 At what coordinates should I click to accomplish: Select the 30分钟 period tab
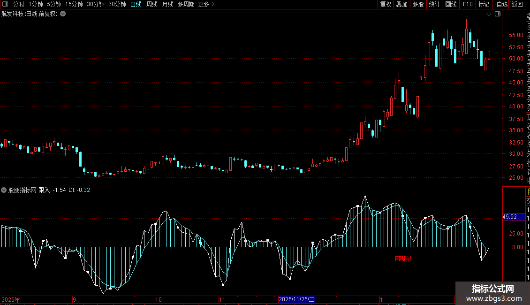(96, 4)
